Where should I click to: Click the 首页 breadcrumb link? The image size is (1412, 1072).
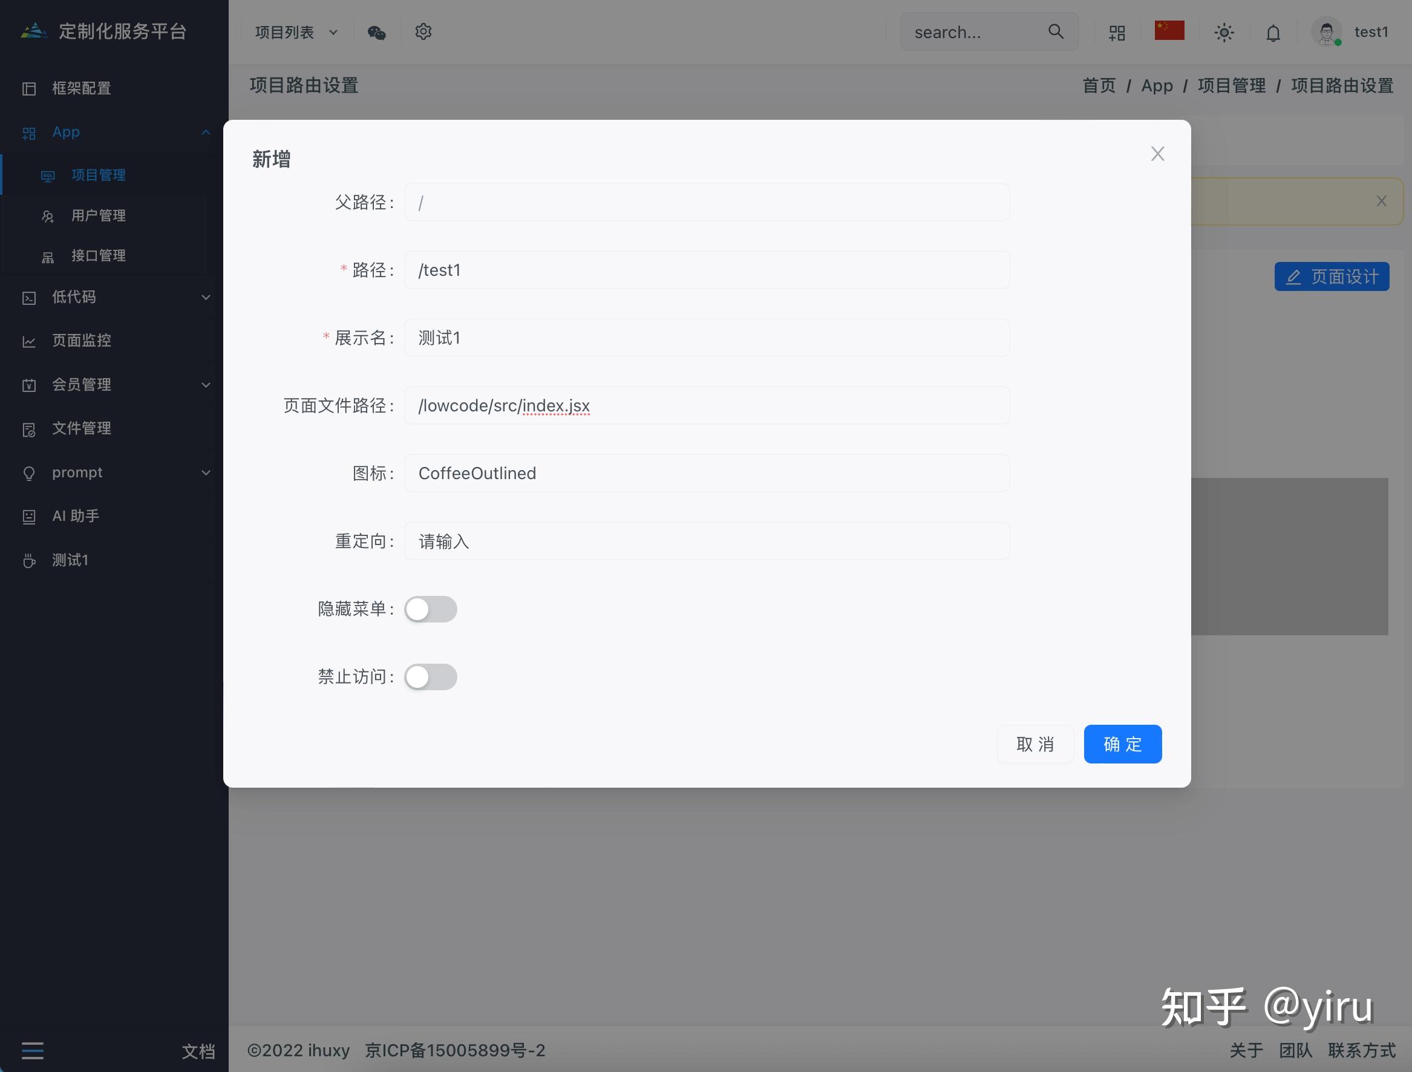coord(1099,85)
